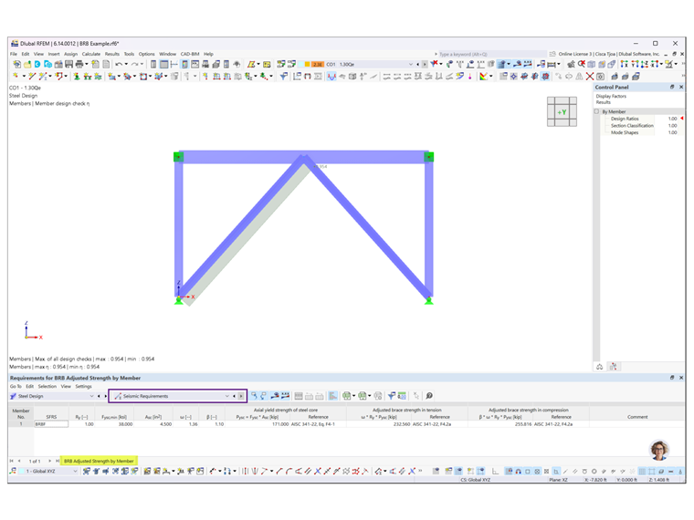This screenshot has height=520, width=694.
Task: Click the Section Classification row
Action: (x=639, y=126)
